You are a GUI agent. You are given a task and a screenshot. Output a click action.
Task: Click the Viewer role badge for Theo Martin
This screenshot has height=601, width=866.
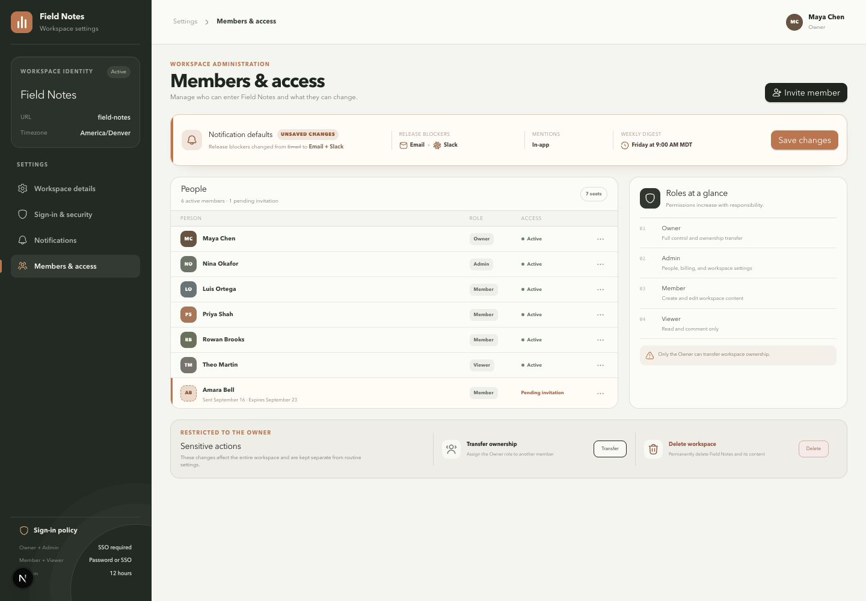point(482,365)
